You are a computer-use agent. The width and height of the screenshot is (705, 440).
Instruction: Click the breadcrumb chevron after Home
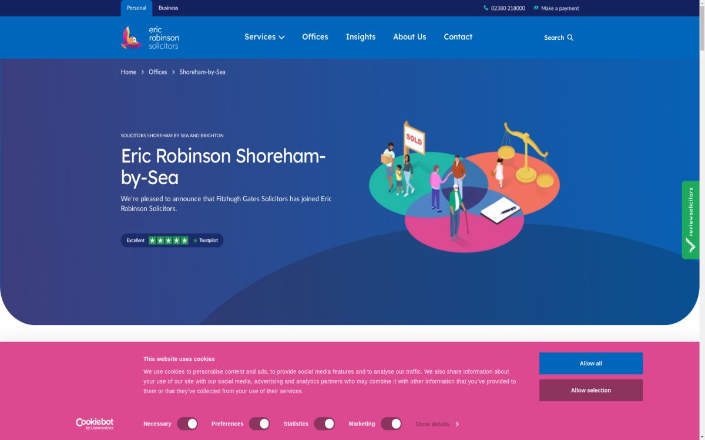(x=143, y=72)
